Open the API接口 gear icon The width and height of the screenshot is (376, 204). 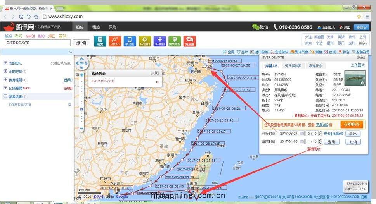tap(145, 41)
